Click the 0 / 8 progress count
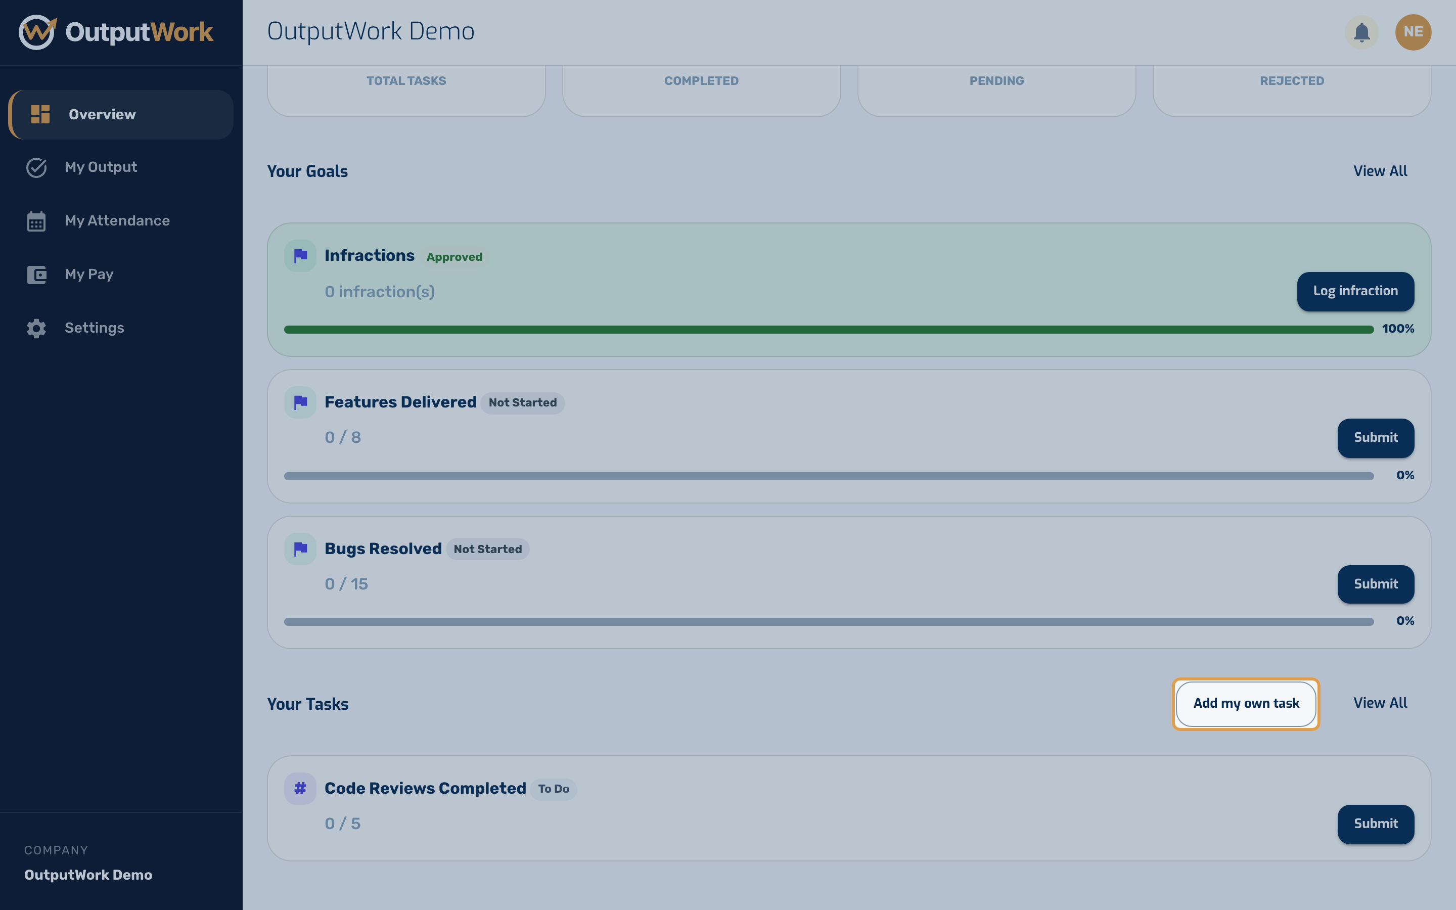 342,437
